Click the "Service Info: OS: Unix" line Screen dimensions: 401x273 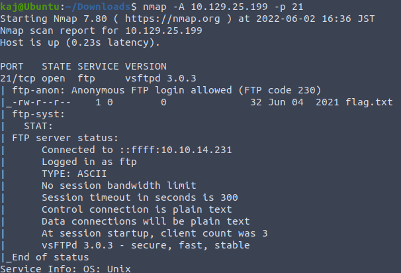pos(65,269)
